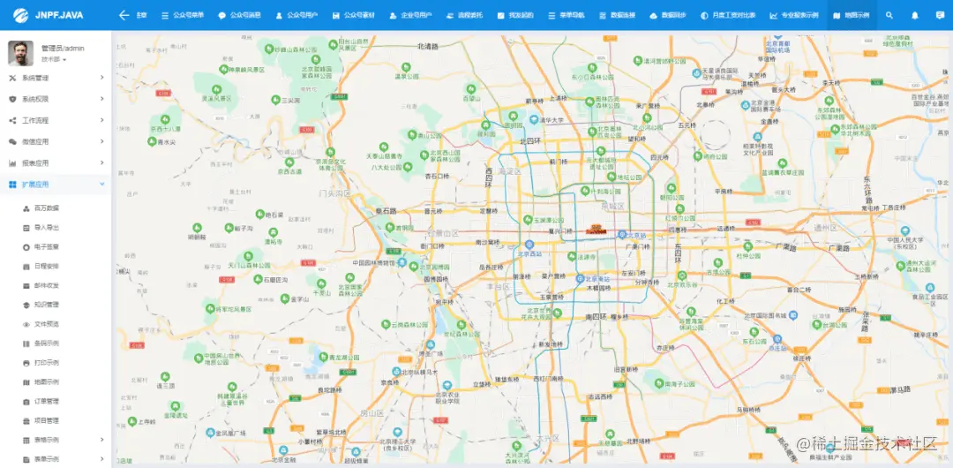Expand the 系统权限 menu chevron
This screenshot has width=953, height=468.
101,99
